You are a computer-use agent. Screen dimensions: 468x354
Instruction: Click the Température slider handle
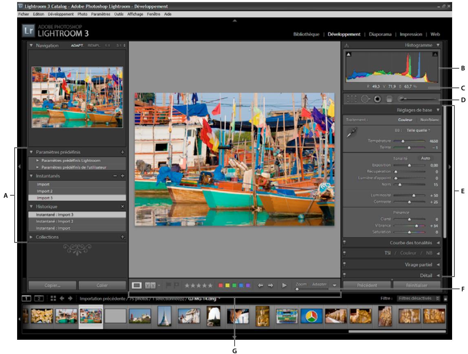tap(403, 141)
